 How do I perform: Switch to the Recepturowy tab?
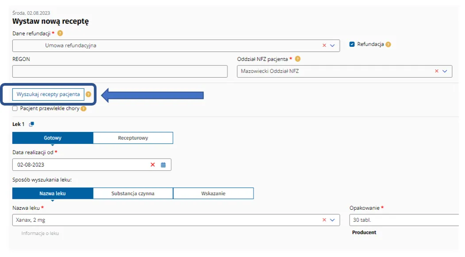click(x=133, y=138)
